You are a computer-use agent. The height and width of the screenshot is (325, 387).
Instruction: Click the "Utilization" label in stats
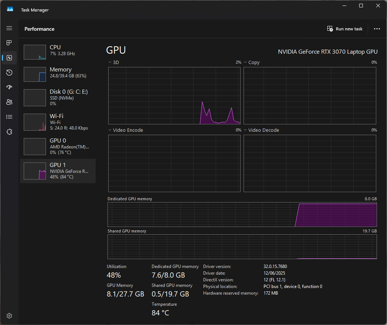click(116, 267)
